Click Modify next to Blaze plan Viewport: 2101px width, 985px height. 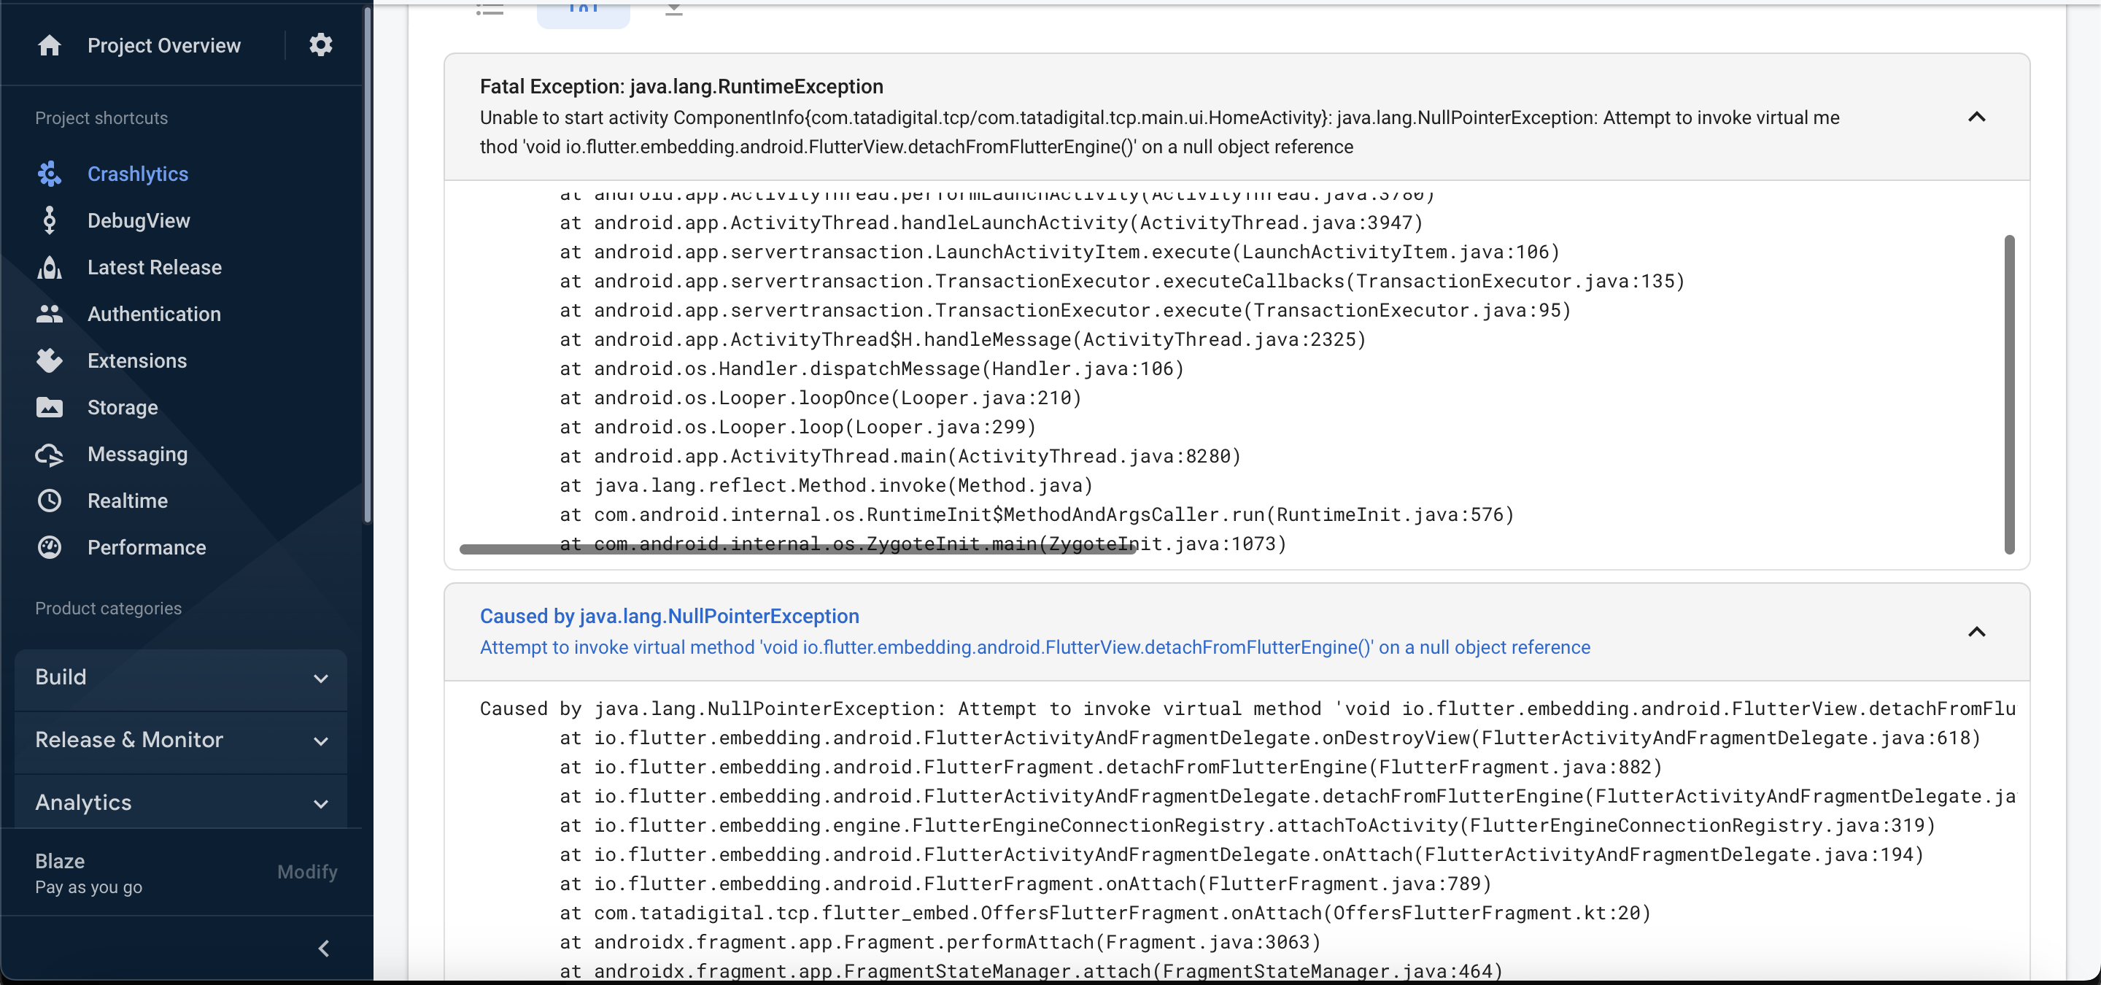[x=306, y=872]
